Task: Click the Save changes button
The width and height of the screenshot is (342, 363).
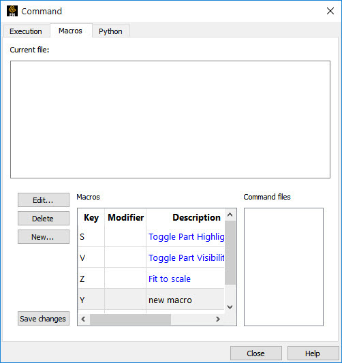Action: (x=44, y=319)
